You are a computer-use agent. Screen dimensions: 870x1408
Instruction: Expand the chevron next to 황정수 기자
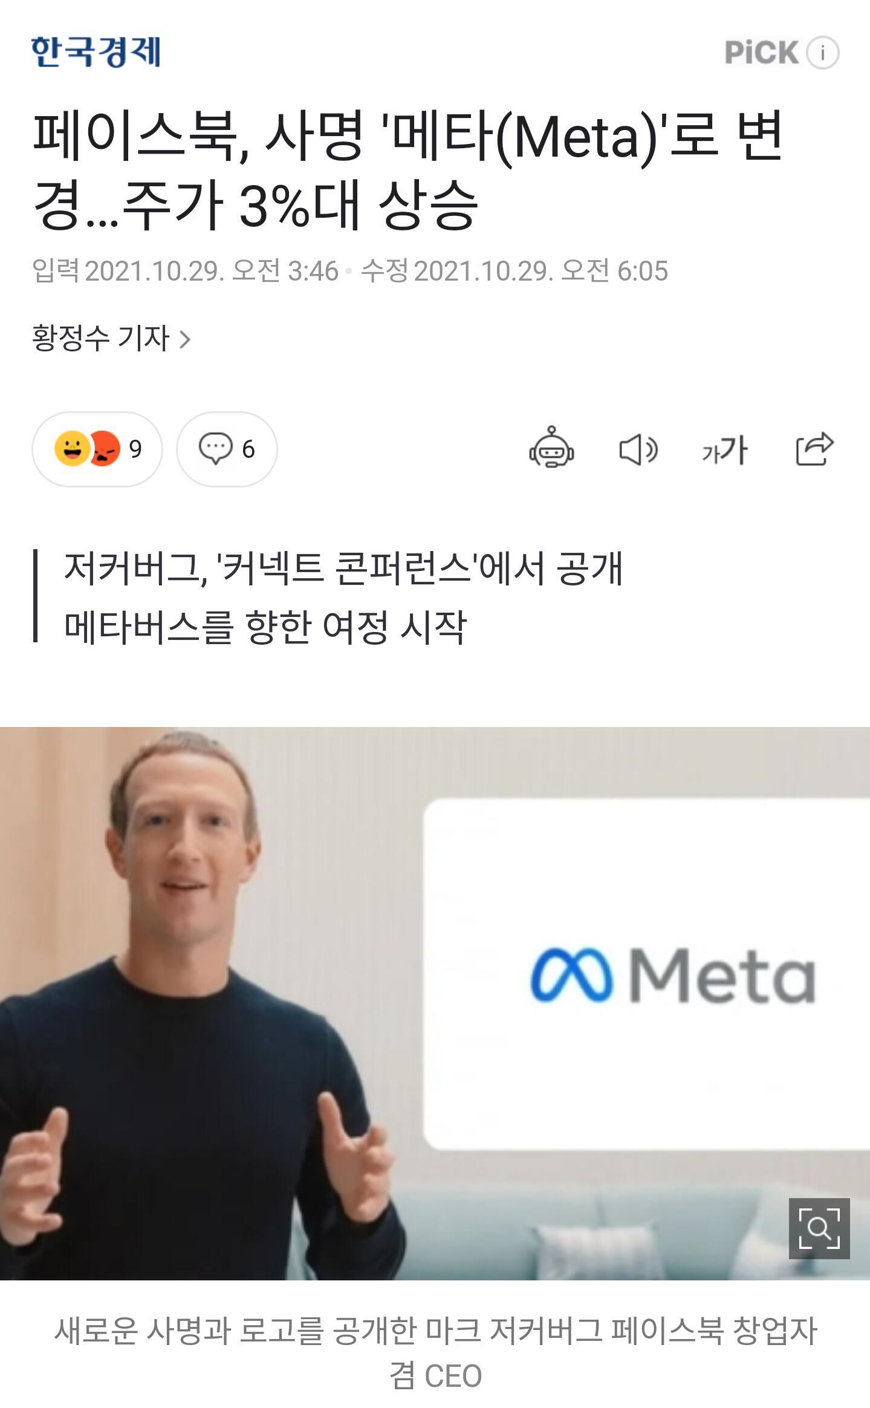click(185, 339)
